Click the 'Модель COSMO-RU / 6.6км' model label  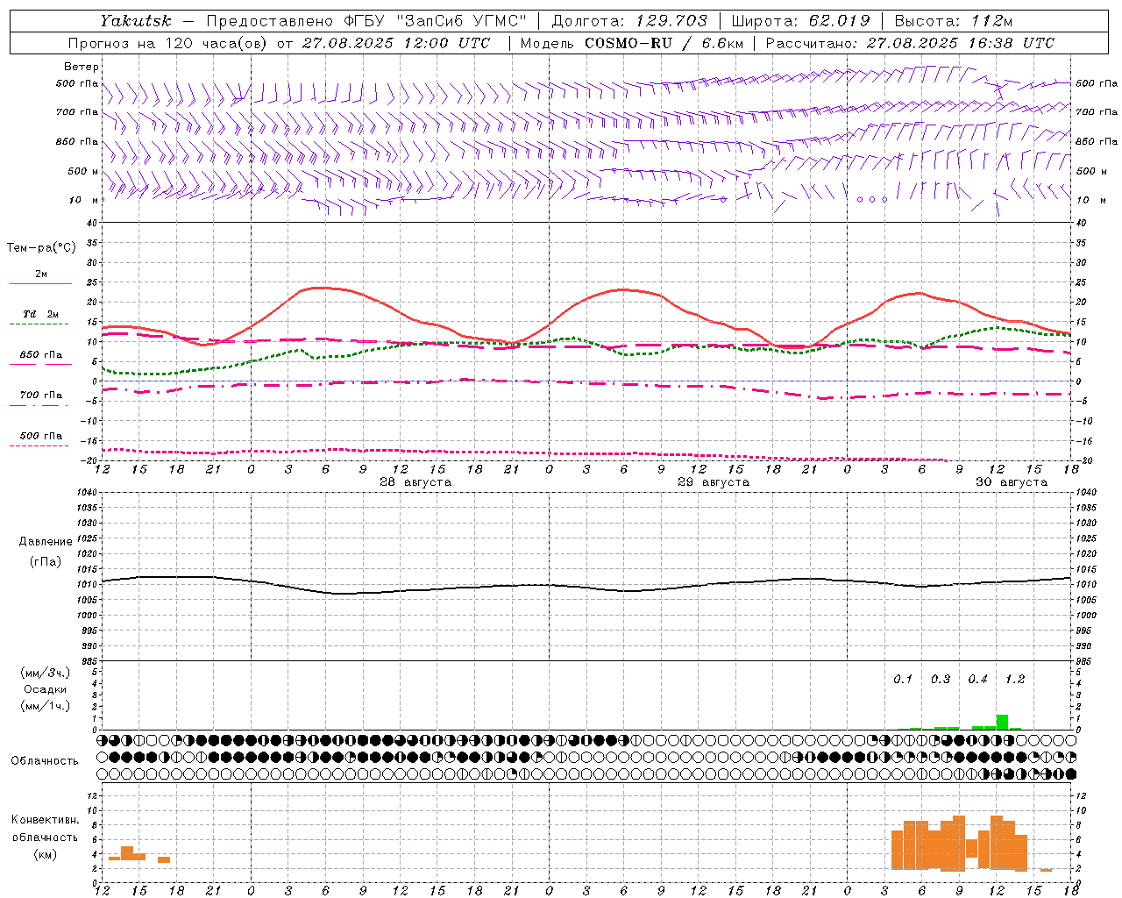(x=631, y=43)
